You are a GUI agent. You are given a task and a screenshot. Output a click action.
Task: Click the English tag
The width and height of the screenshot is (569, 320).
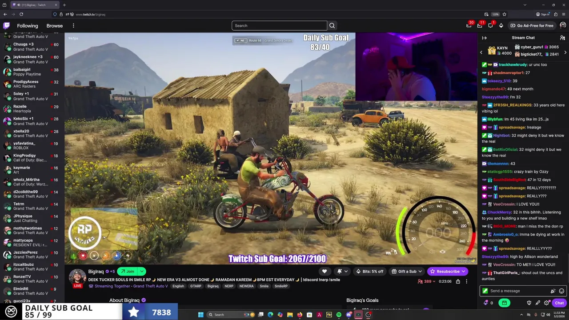coord(178,286)
